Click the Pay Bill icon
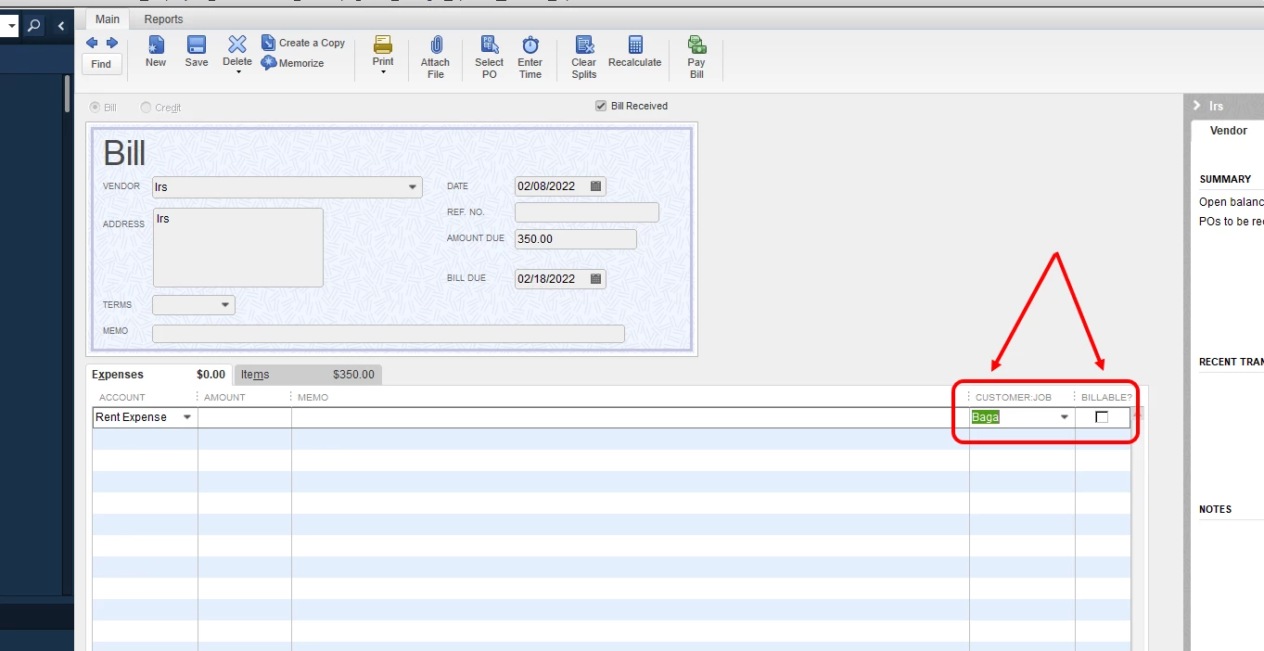1264x651 pixels. point(696,45)
